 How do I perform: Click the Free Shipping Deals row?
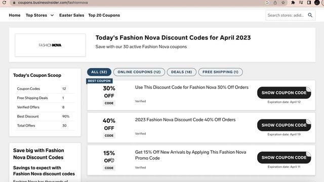45,98
